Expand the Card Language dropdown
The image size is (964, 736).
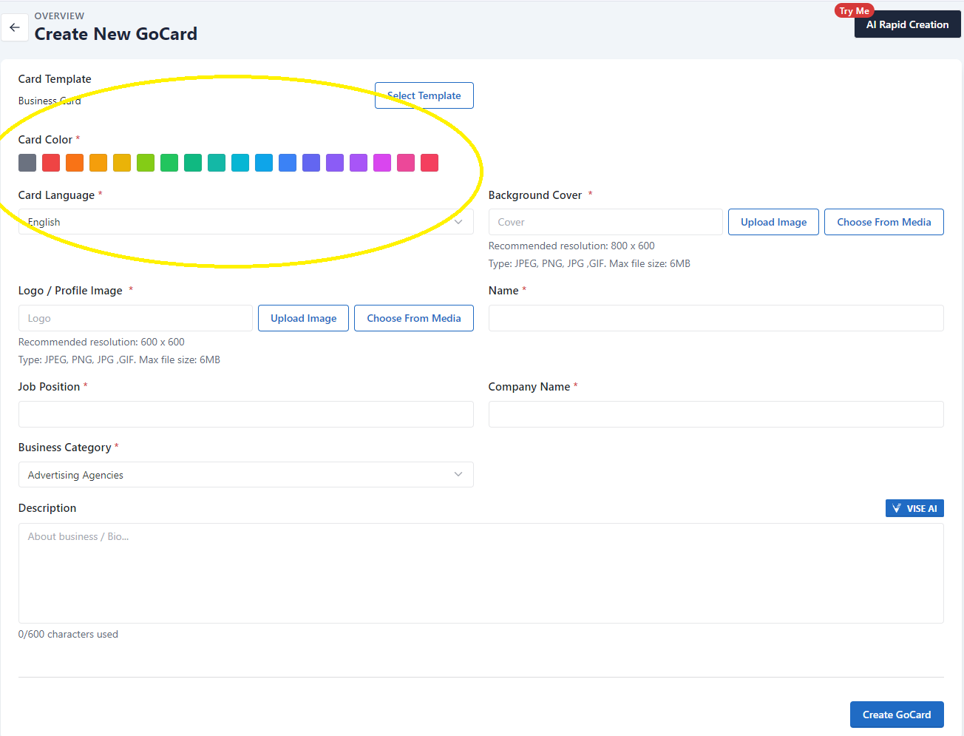245,222
